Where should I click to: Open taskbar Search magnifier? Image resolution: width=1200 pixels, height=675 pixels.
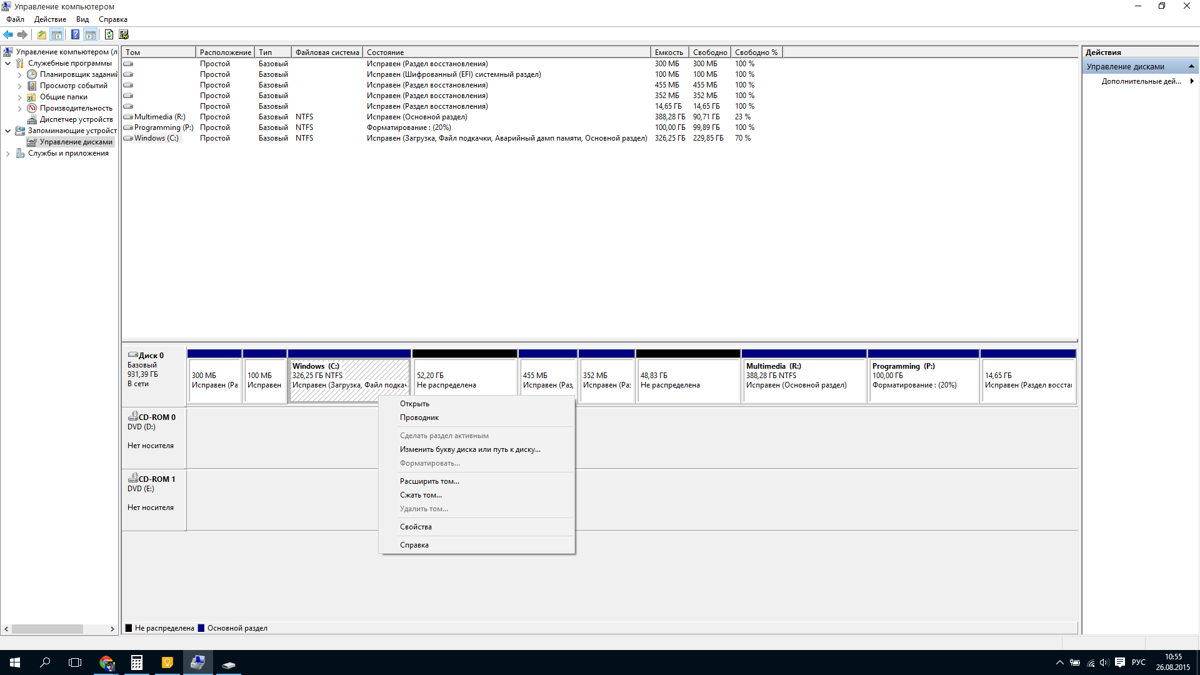(x=45, y=662)
